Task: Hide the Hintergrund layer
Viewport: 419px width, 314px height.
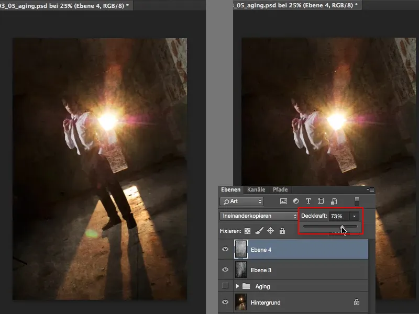Action: pos(225,302)
